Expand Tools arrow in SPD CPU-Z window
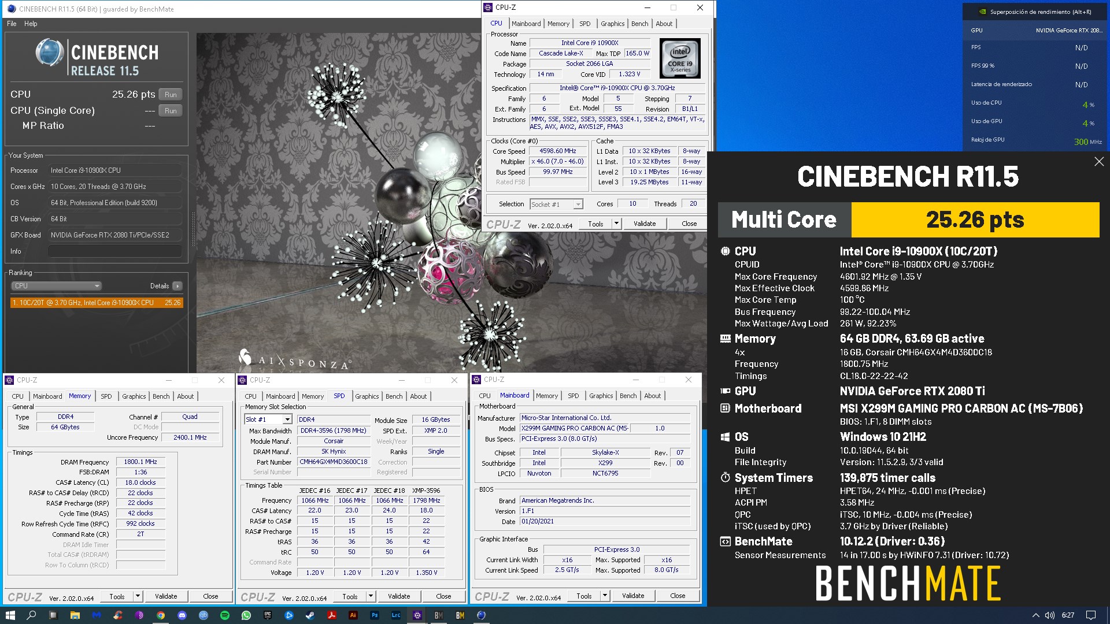The height and width of the screenshot is (624, 1110). pos(371,596)
